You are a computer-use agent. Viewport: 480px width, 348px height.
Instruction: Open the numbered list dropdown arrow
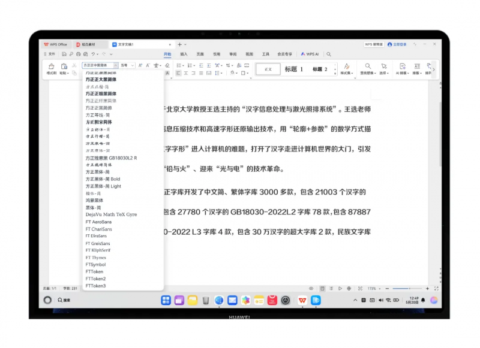(194, 66)
